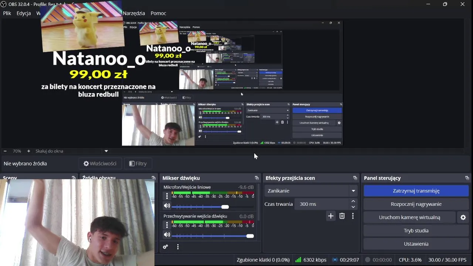Click the 6302 kbps bitrate indicator

tap(311, 260)
